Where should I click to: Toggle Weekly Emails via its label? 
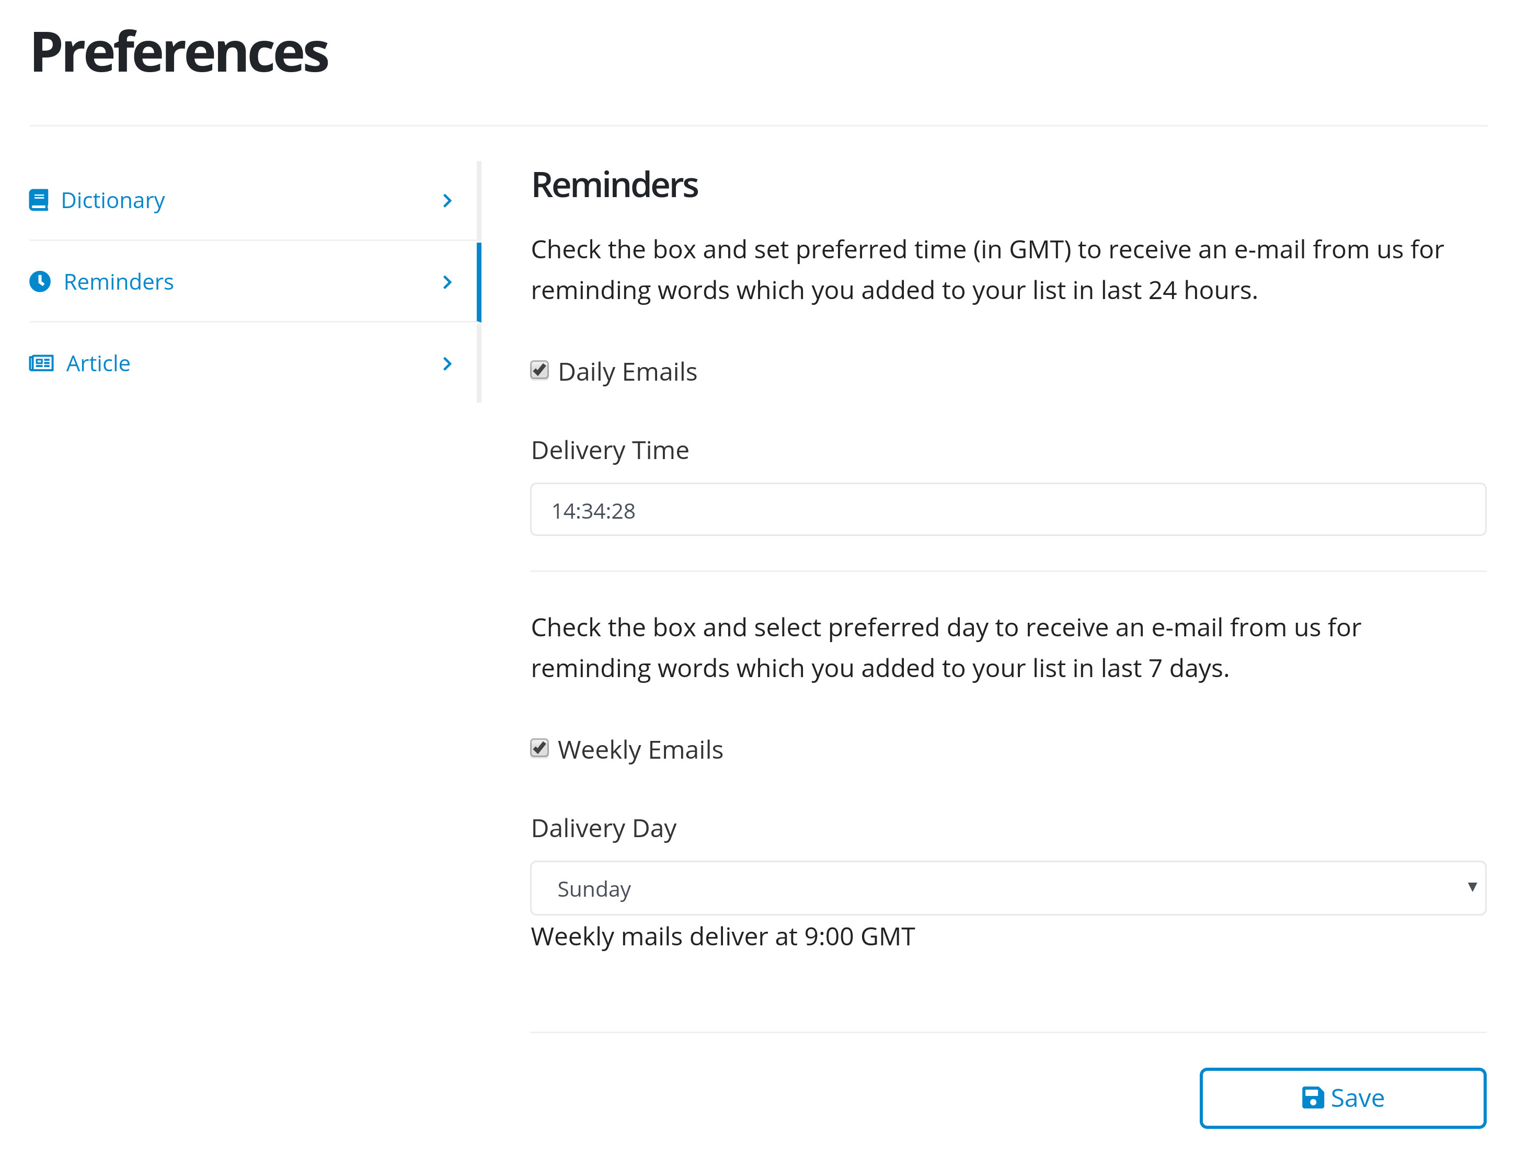tap(640, 750)
